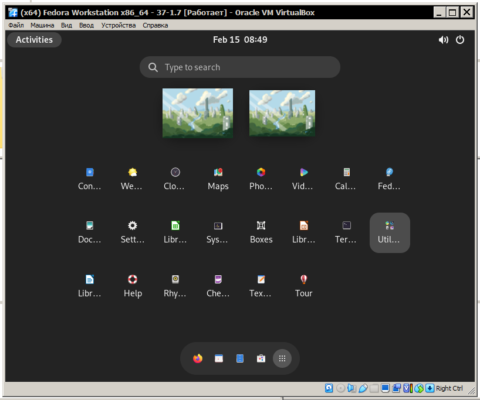Open the Устройства menu
480x400 pixels.
click(x=119, y=25)
